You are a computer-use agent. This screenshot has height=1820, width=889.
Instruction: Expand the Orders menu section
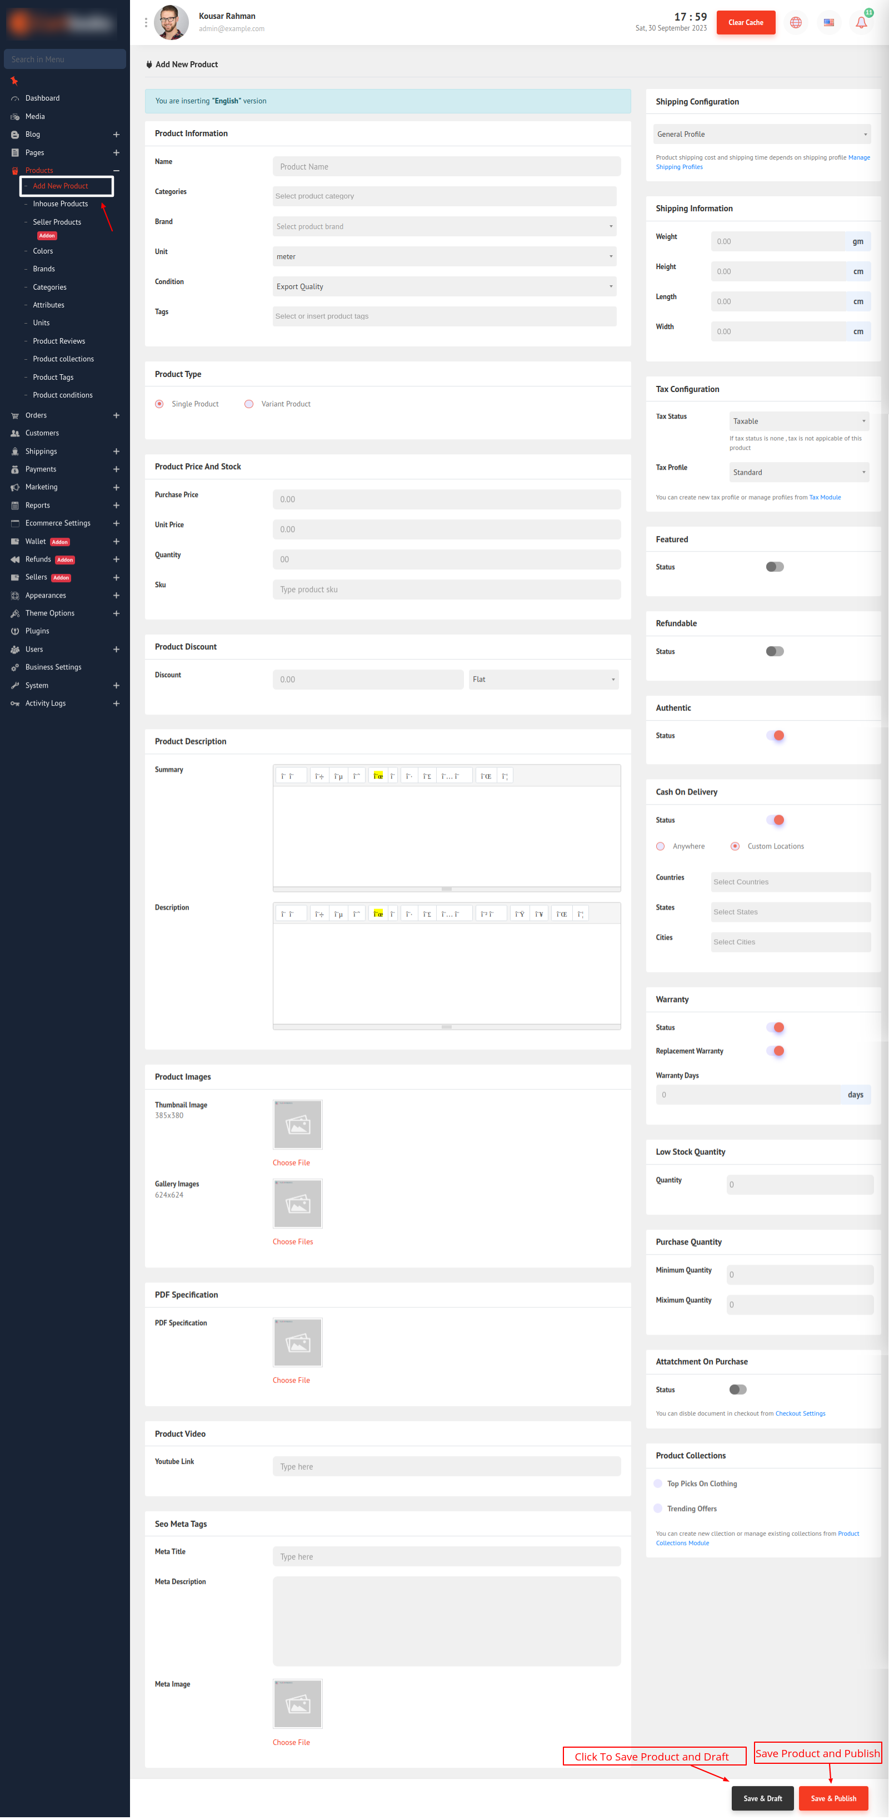116,415
